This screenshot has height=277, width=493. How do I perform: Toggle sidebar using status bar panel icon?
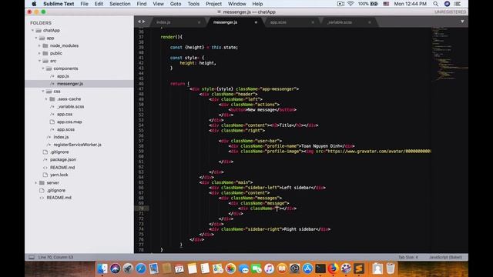click(32, 257)
